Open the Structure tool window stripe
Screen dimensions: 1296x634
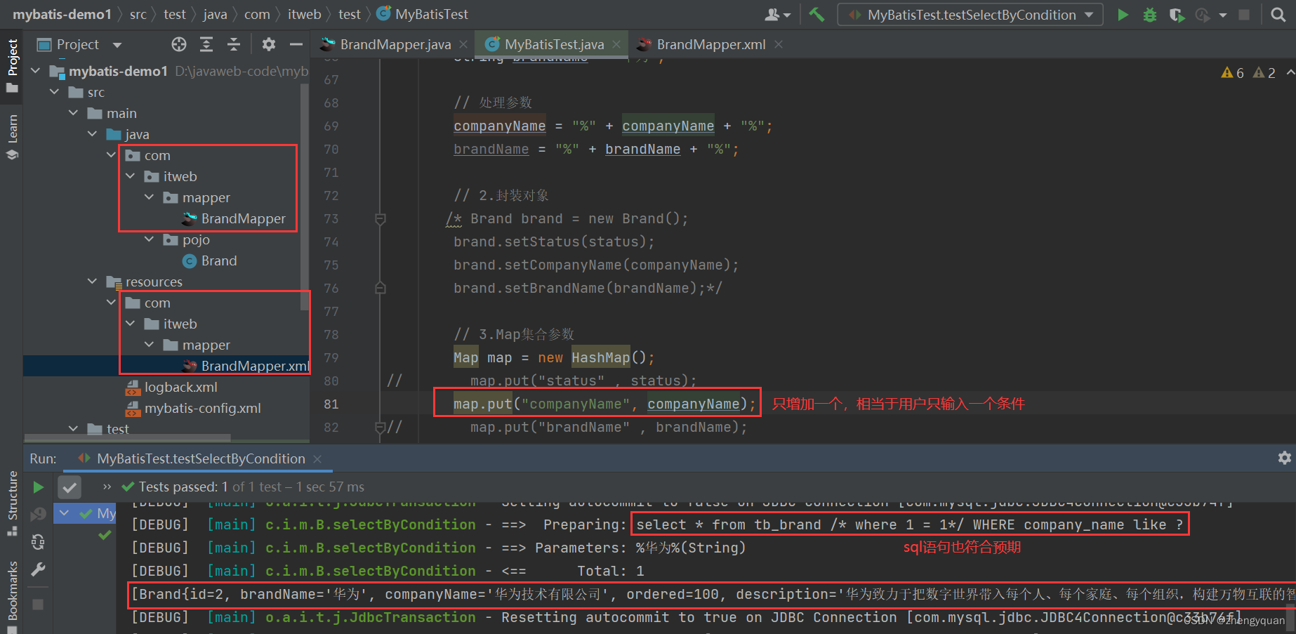[x=12, y=504]
